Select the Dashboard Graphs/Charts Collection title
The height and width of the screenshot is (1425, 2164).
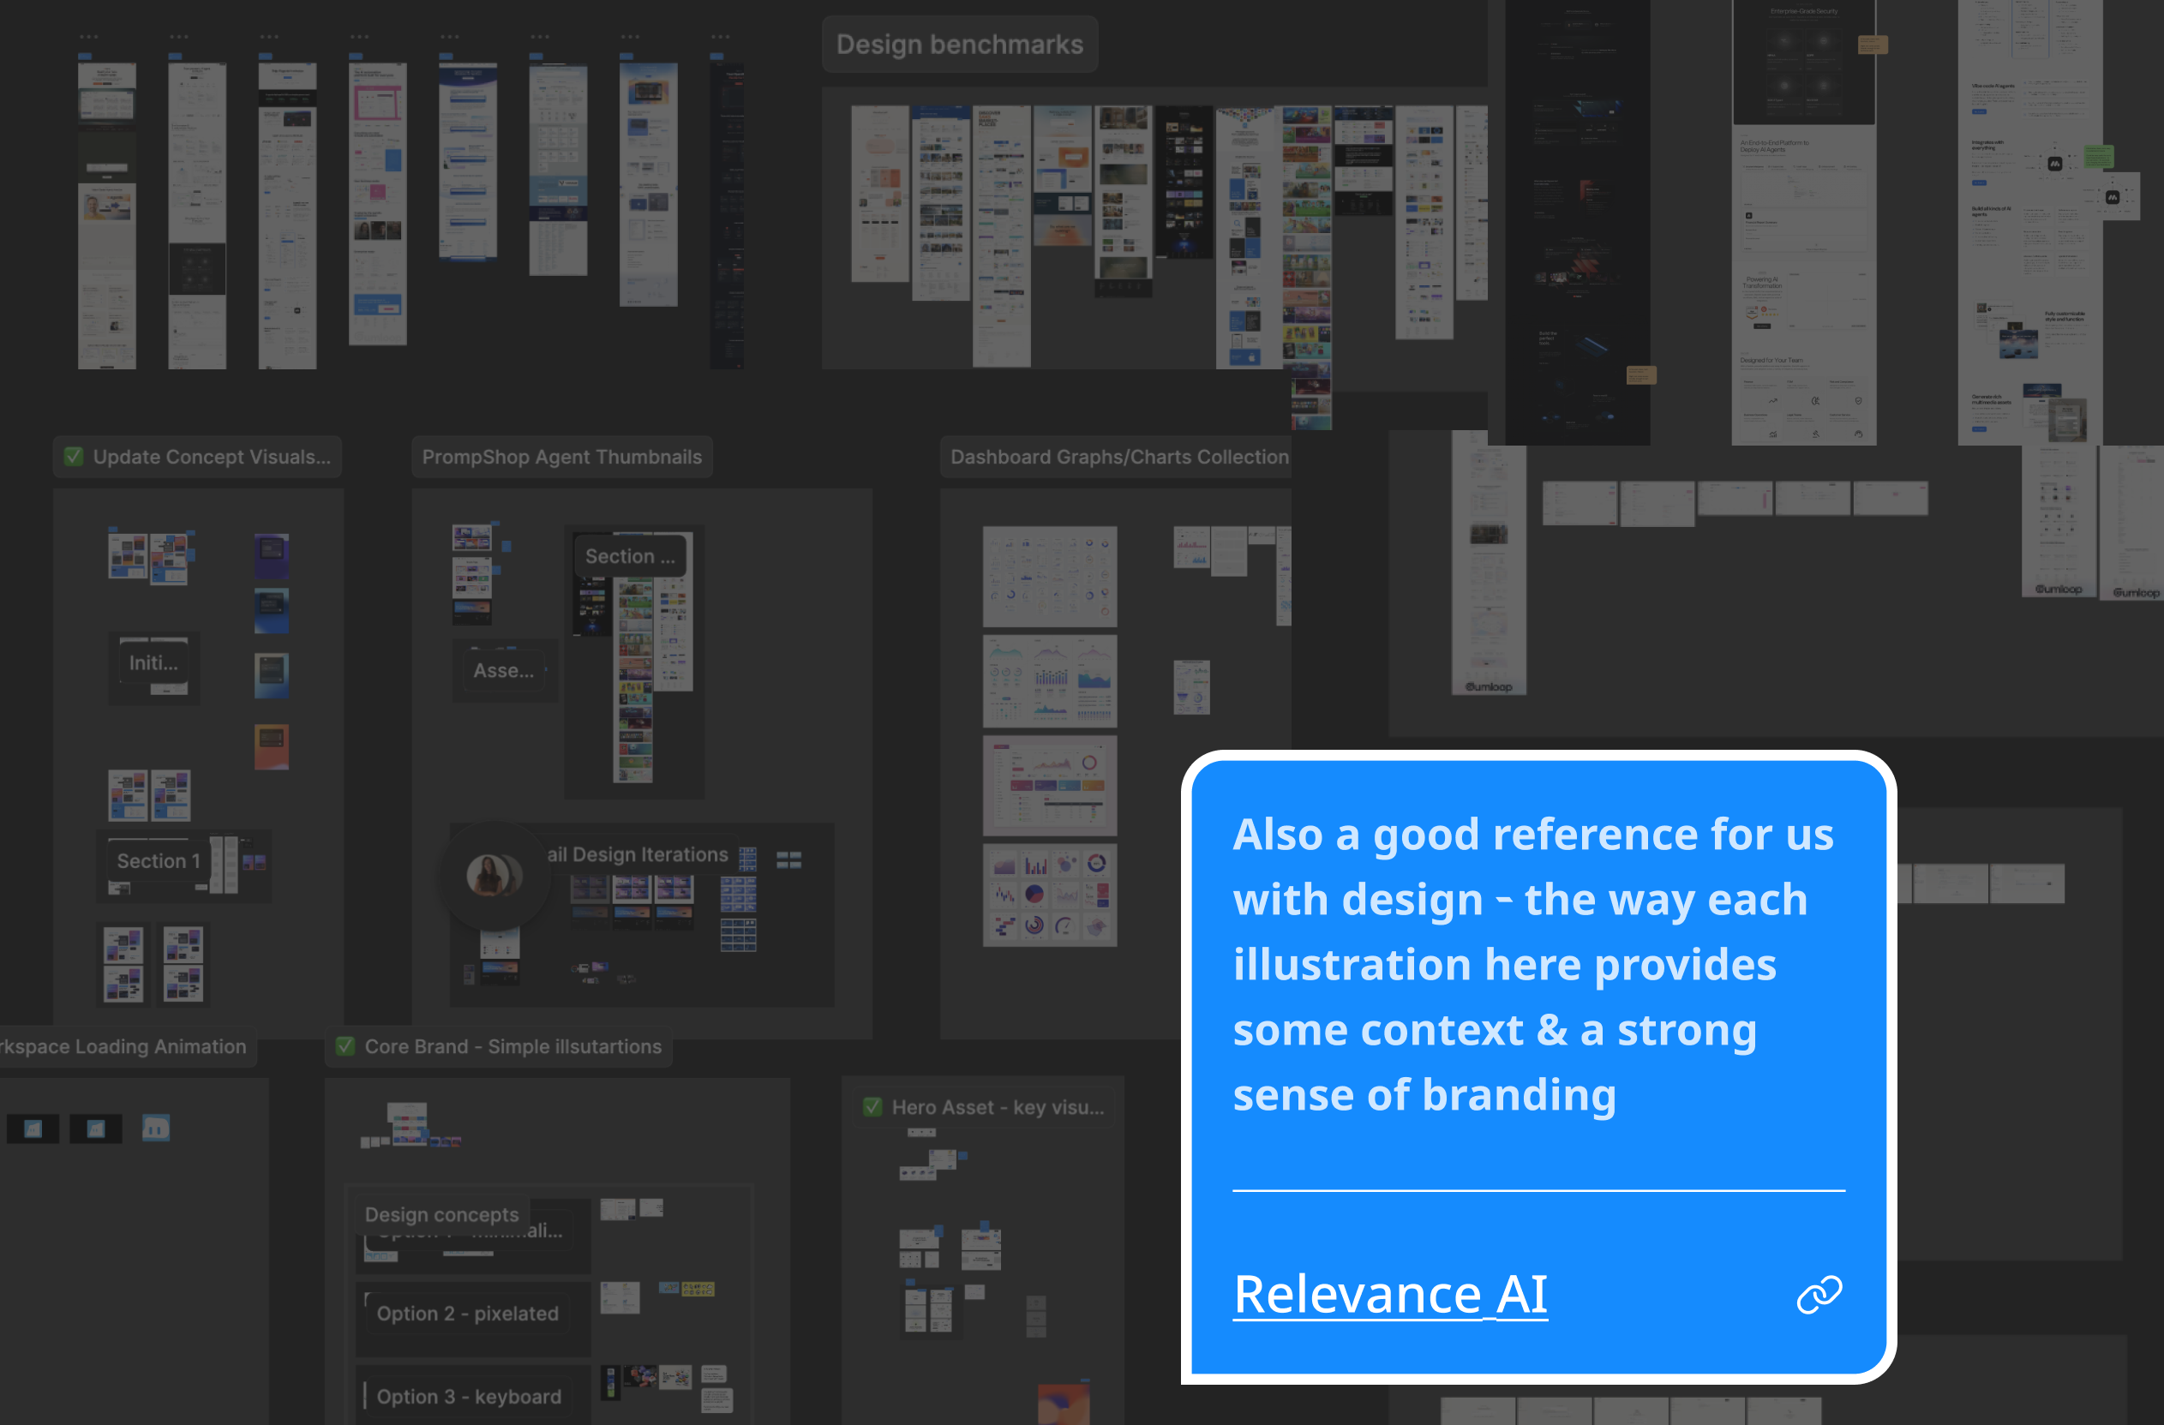1118,457
